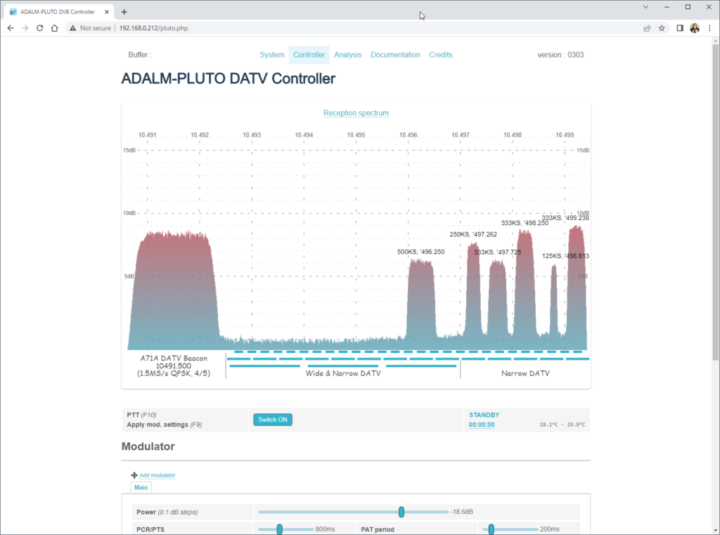
Task: Adjust the Power slider handle
Action: 401,512
